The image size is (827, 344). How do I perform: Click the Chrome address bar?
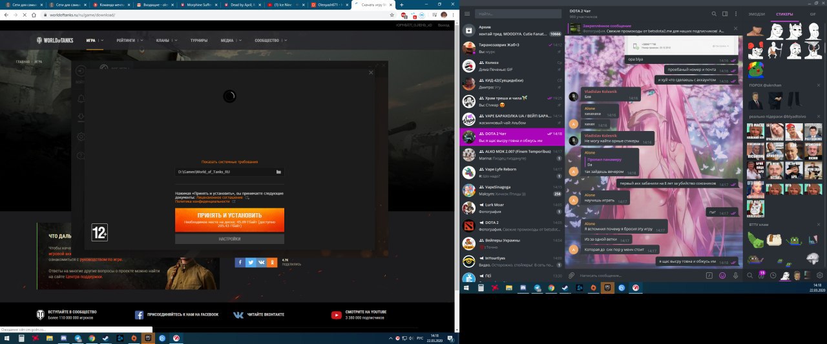point(213,14)
